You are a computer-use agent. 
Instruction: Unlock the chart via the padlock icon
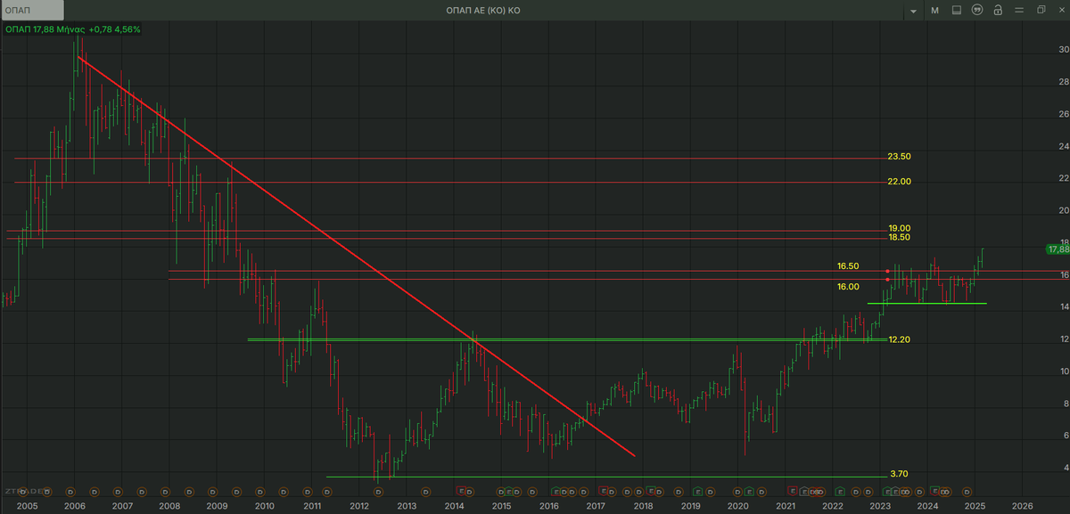coord(999,11)
